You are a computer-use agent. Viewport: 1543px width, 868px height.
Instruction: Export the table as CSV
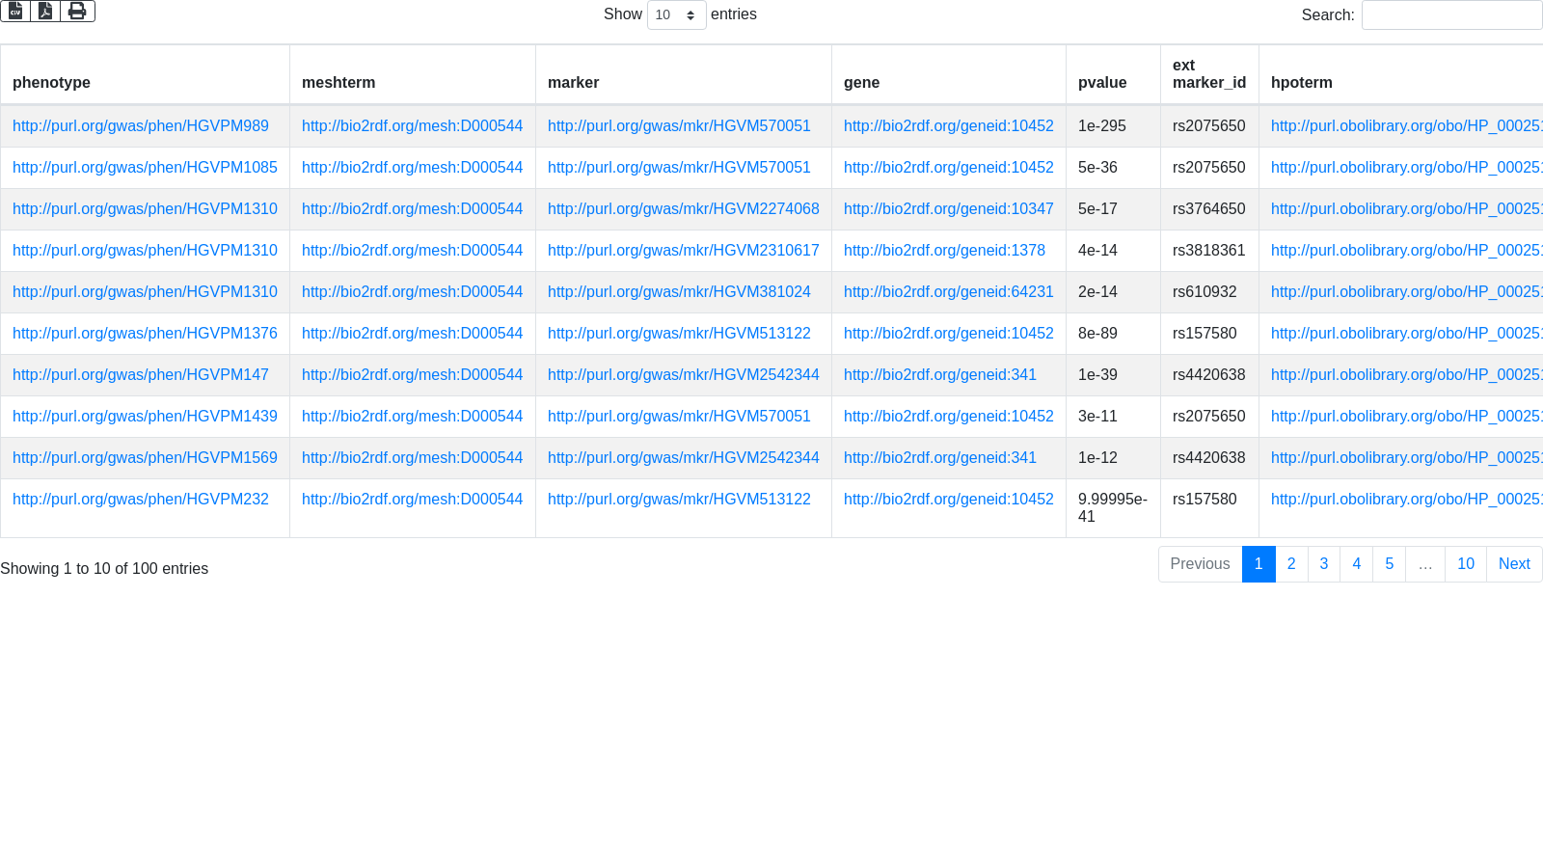pyautogui.click(x=15, y=11)
